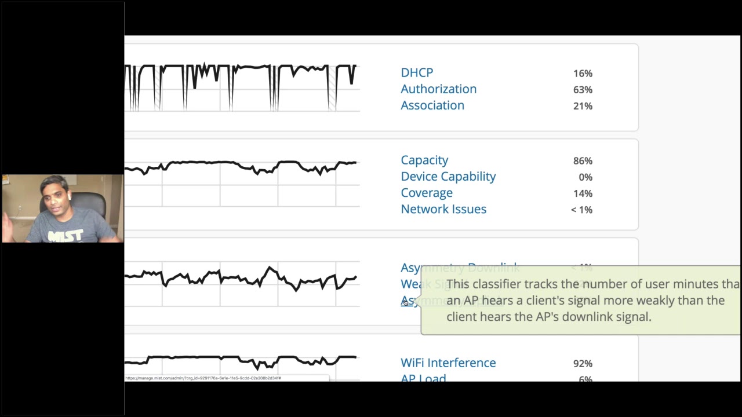Open the DHCP classifier link
742x417 pixels.
[x=417, y=72]
